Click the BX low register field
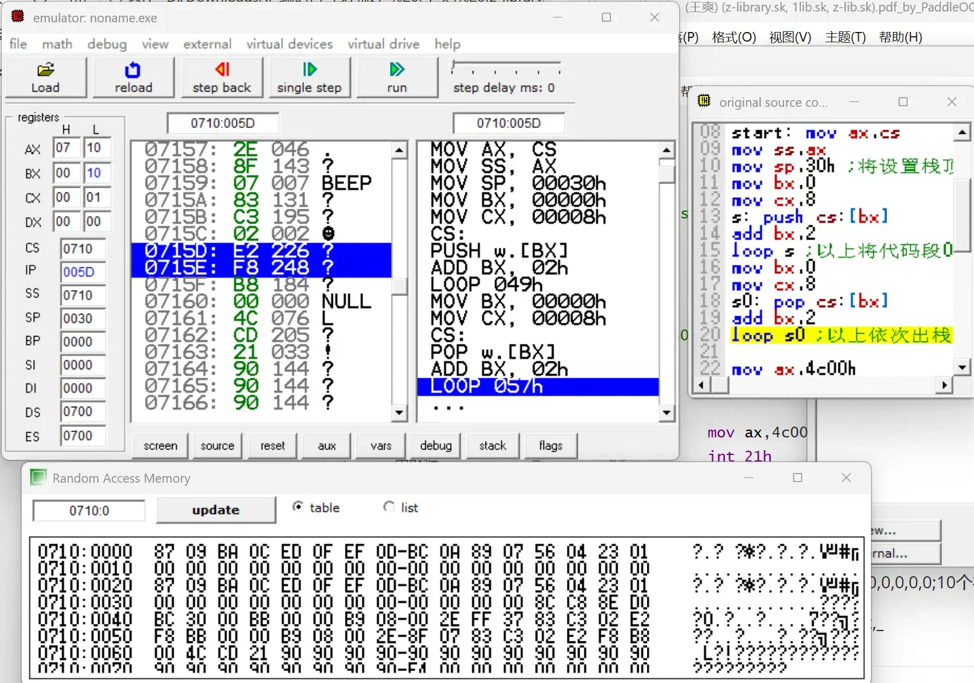Viewport: 974px width, 683px height. pyautogui.click(x=96, y=173)
